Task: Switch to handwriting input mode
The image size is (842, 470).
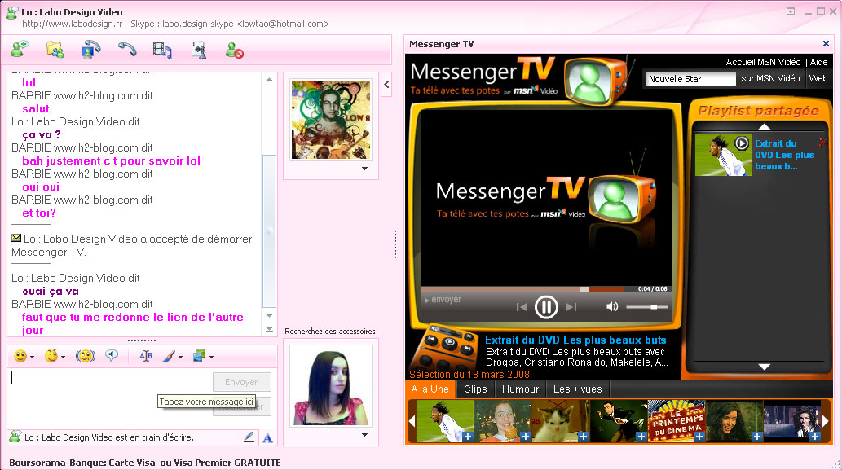Action: point(249,437)
